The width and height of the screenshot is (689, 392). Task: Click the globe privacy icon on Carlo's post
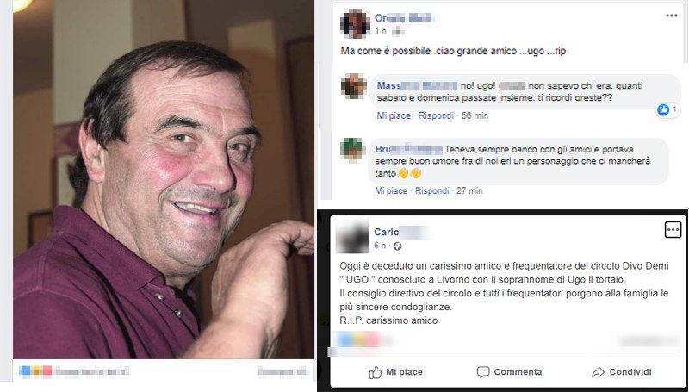[x=397, y=246]
